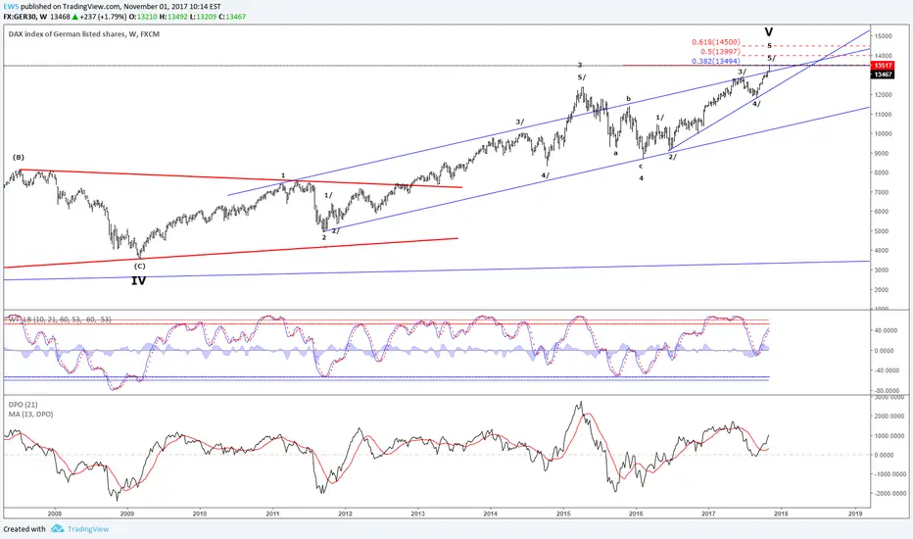The width and height of the screenshot is (913, 539).
Task: Click the 8000 price axis level
Action: (882, 172)
